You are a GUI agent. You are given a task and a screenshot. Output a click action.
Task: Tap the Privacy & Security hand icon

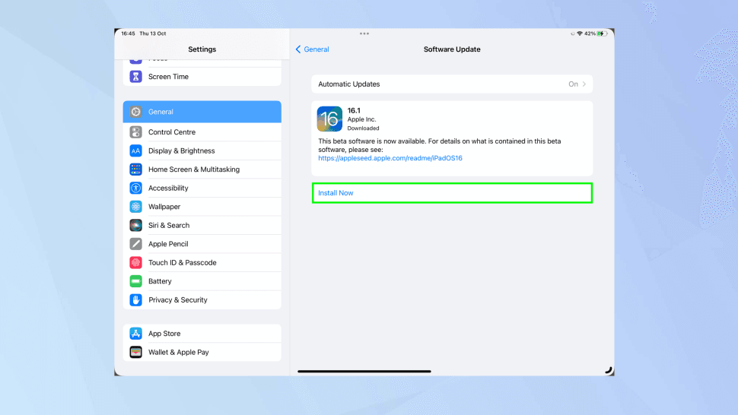click(x=135, y=300)
